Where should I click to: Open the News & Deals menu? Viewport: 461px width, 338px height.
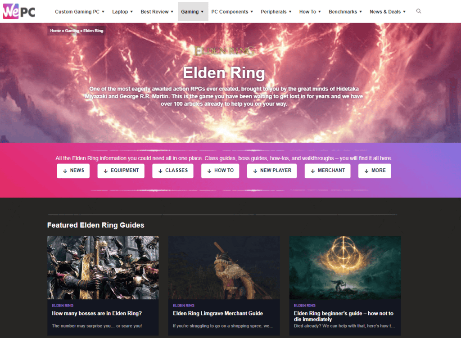click(x=388, y=12)
